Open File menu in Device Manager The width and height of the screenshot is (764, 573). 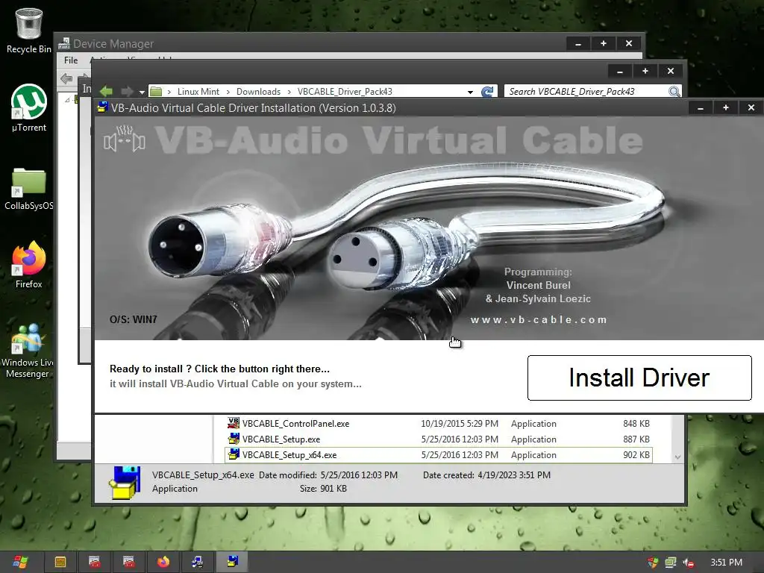(71, 60)
